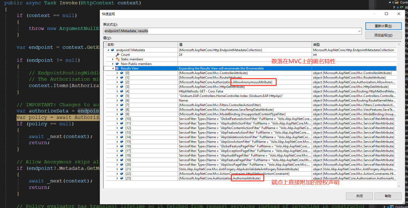Click the 重新计算(R) recalculate button
Viewport: 408px width, 208px height.
(383, 26)
